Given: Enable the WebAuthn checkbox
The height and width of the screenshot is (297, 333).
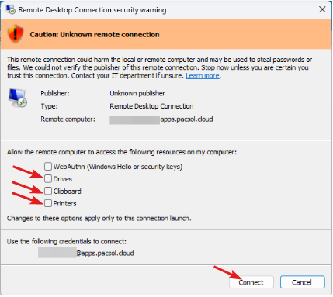Looking at the screenshot, I should point(48,166).
